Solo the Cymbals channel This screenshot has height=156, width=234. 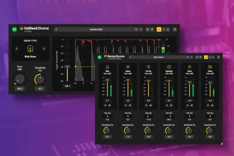point(167,105)
